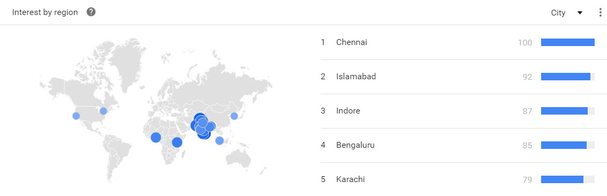607x196 pixels.
Task: Select Islamabad in the ranking list
Action: [356, 77]
